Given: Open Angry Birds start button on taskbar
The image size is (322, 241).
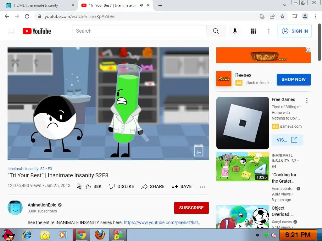Looking at the screenshot, I should coord(8,235).
